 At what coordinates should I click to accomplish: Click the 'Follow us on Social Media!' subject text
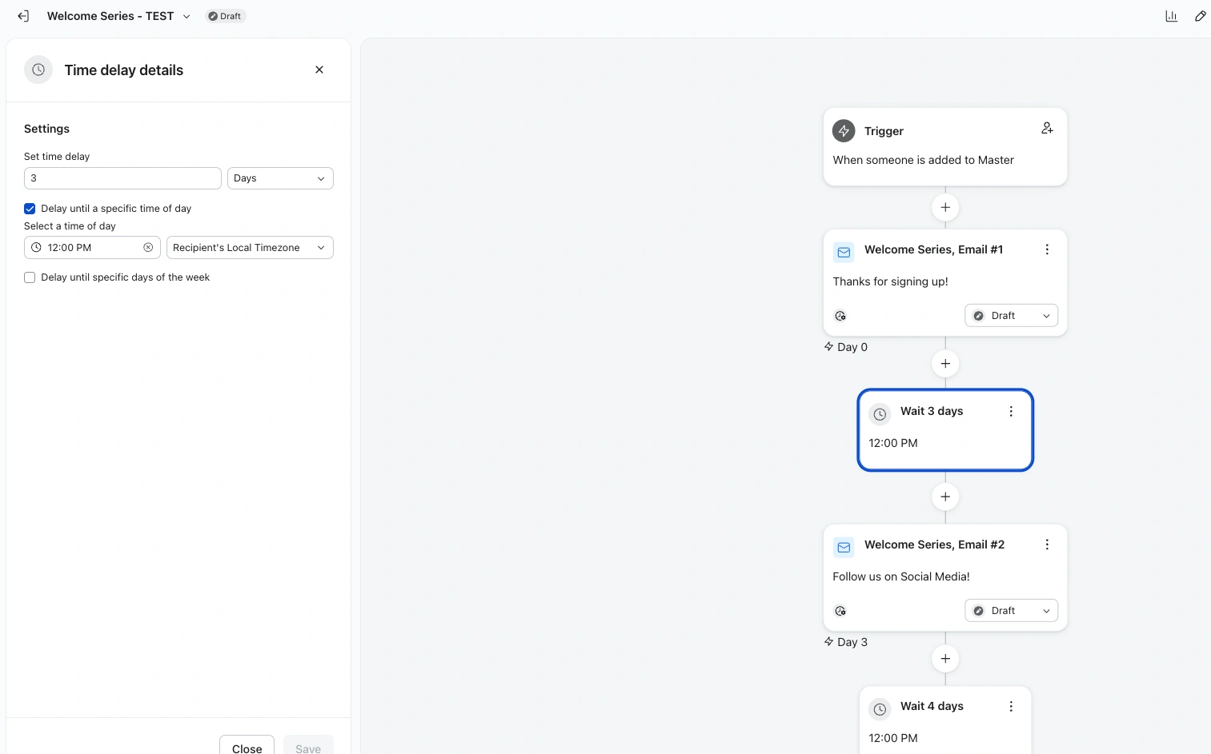901,576
